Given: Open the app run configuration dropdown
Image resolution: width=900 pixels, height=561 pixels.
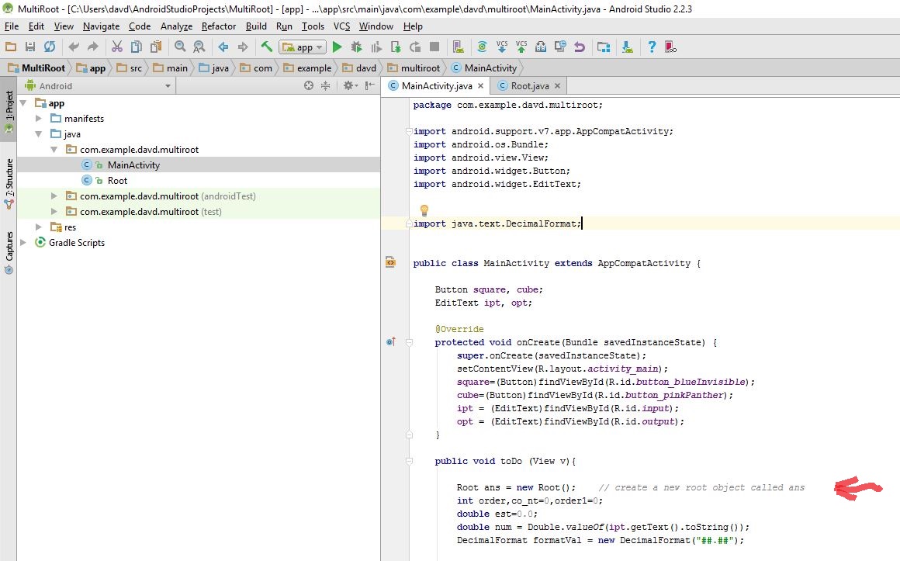Looking at the screenshot, I should click(x=303, y=47).
